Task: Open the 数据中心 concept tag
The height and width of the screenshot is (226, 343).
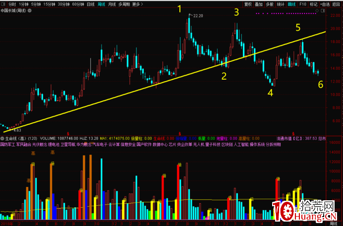Action: click(160, 144)
